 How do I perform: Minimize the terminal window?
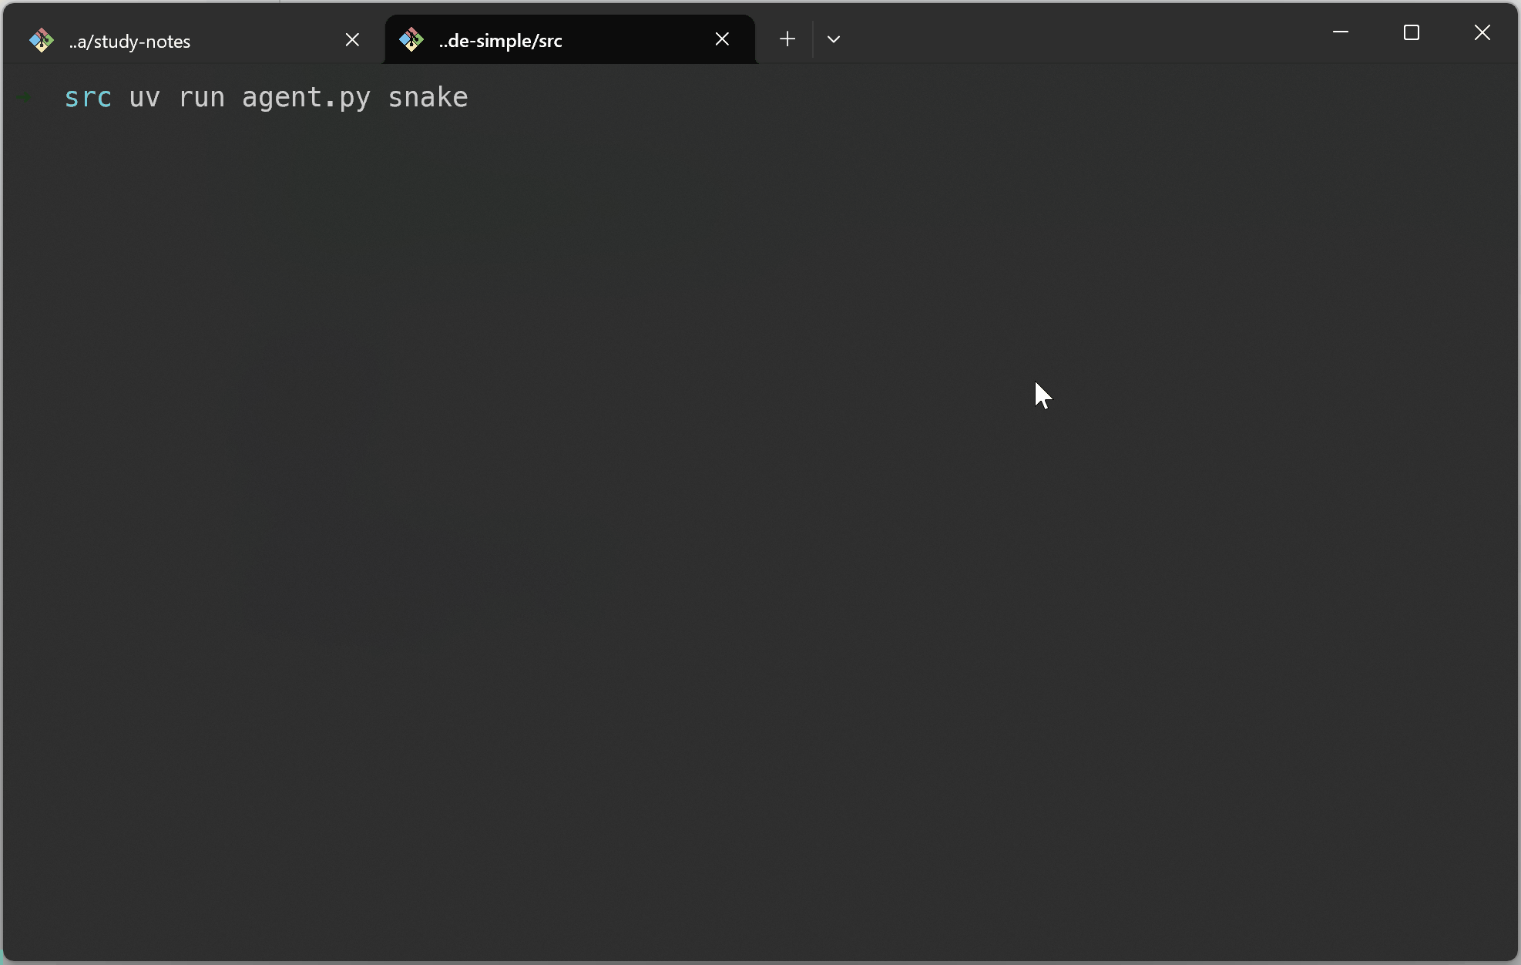1341,32
